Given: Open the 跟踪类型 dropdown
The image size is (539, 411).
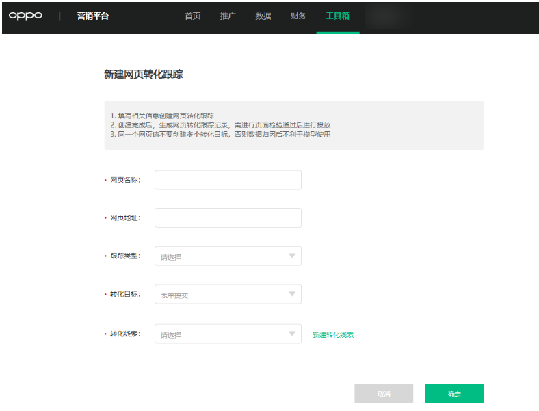Looking at the screenshot, I should 228,256.
